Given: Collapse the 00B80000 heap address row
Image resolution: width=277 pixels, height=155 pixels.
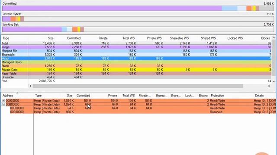Looking at the screenshot, I should (3, 104).
